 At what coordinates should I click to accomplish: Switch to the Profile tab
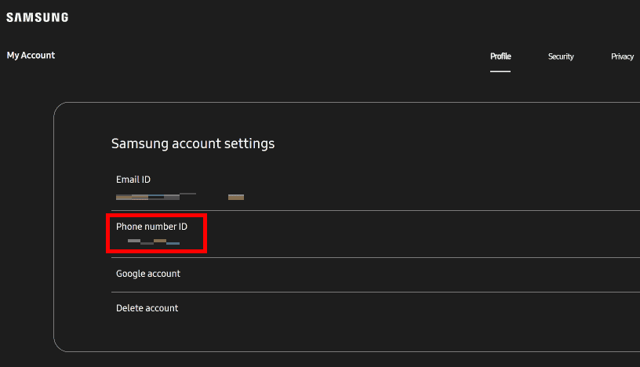tap(500, 56)
